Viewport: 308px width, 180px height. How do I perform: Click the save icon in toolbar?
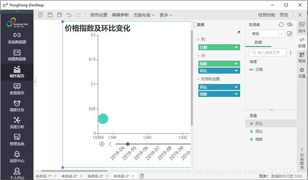(x=50, y=15)
